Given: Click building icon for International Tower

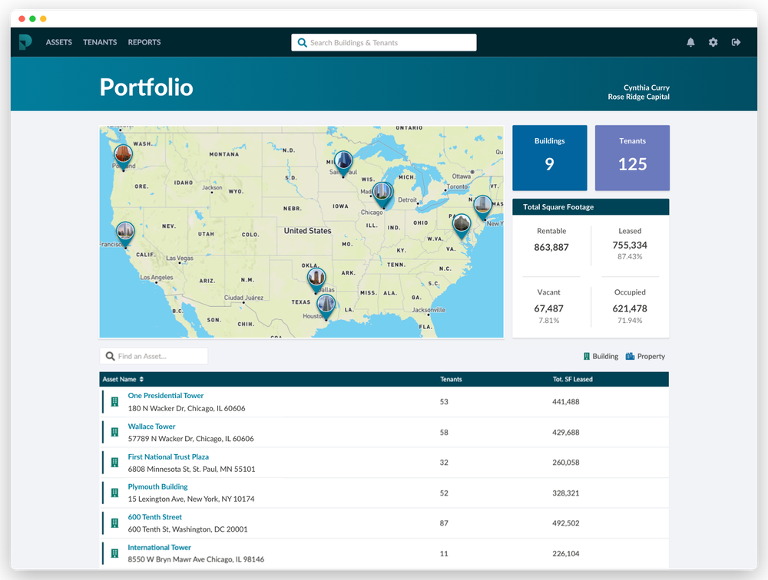Looking at the screenshot, I should (114, 554).
